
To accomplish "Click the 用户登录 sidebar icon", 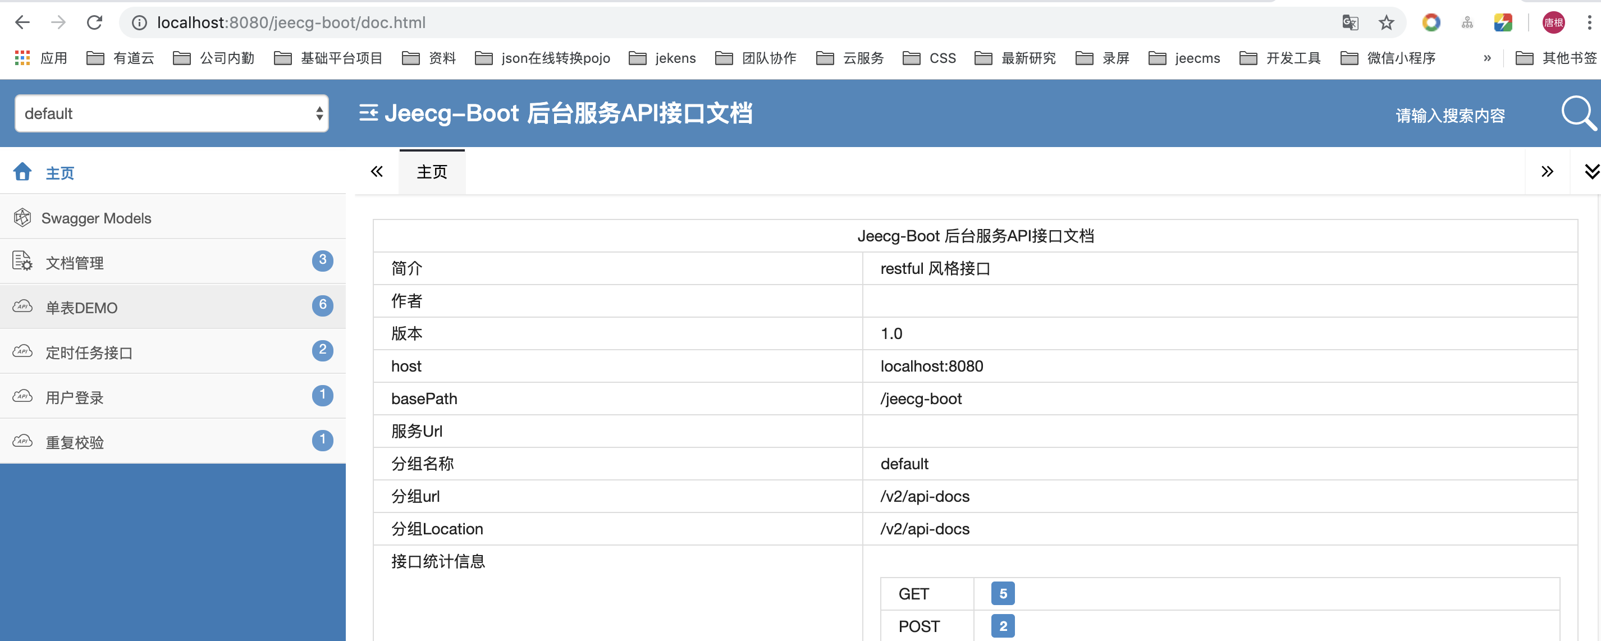I will (22, 397).
